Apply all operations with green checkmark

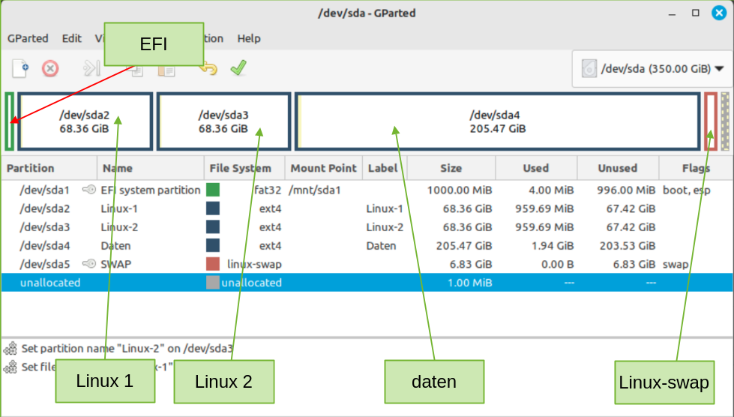[238, 68]
